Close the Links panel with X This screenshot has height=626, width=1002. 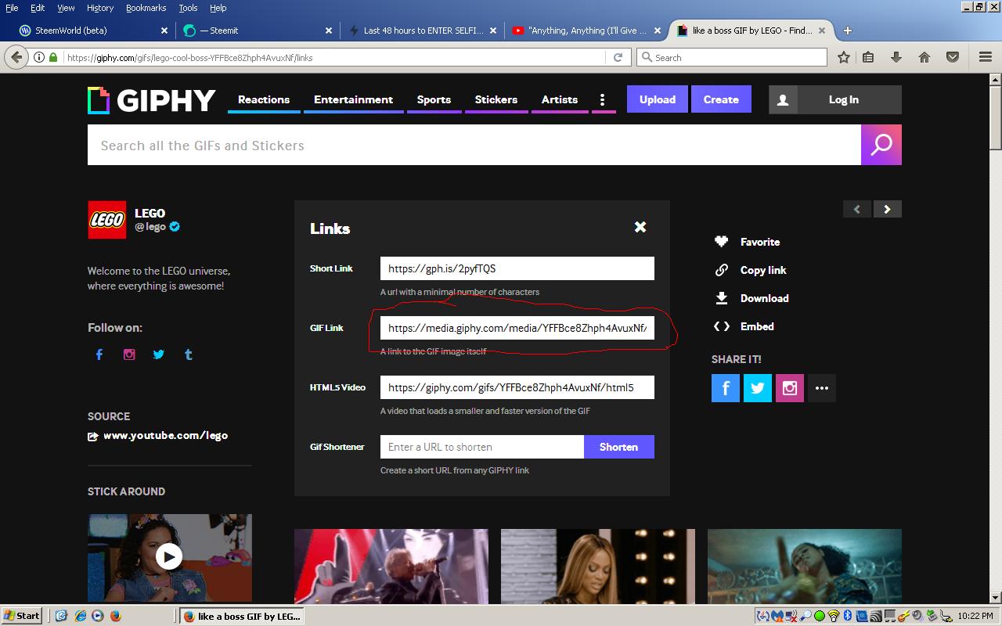[x=640, y=227]
